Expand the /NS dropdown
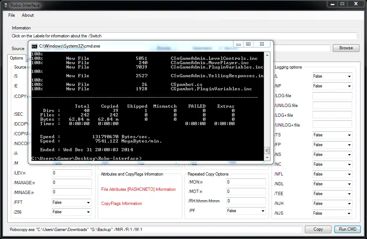The image size is (367, 239). 332,154
